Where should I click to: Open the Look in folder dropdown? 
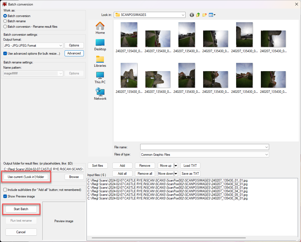pos(183,15)
